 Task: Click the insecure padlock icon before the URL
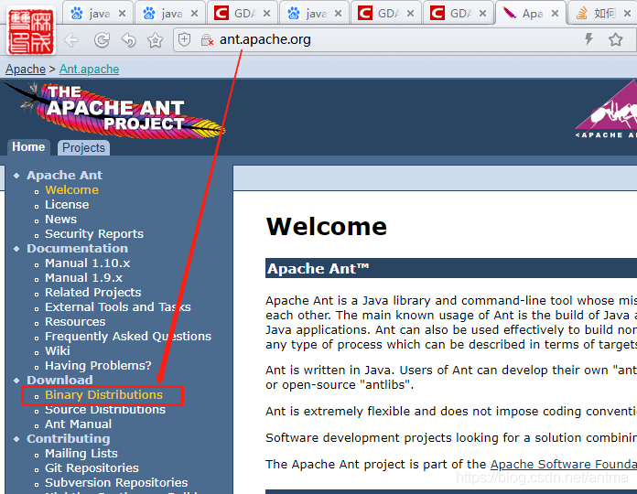(206, 40)
